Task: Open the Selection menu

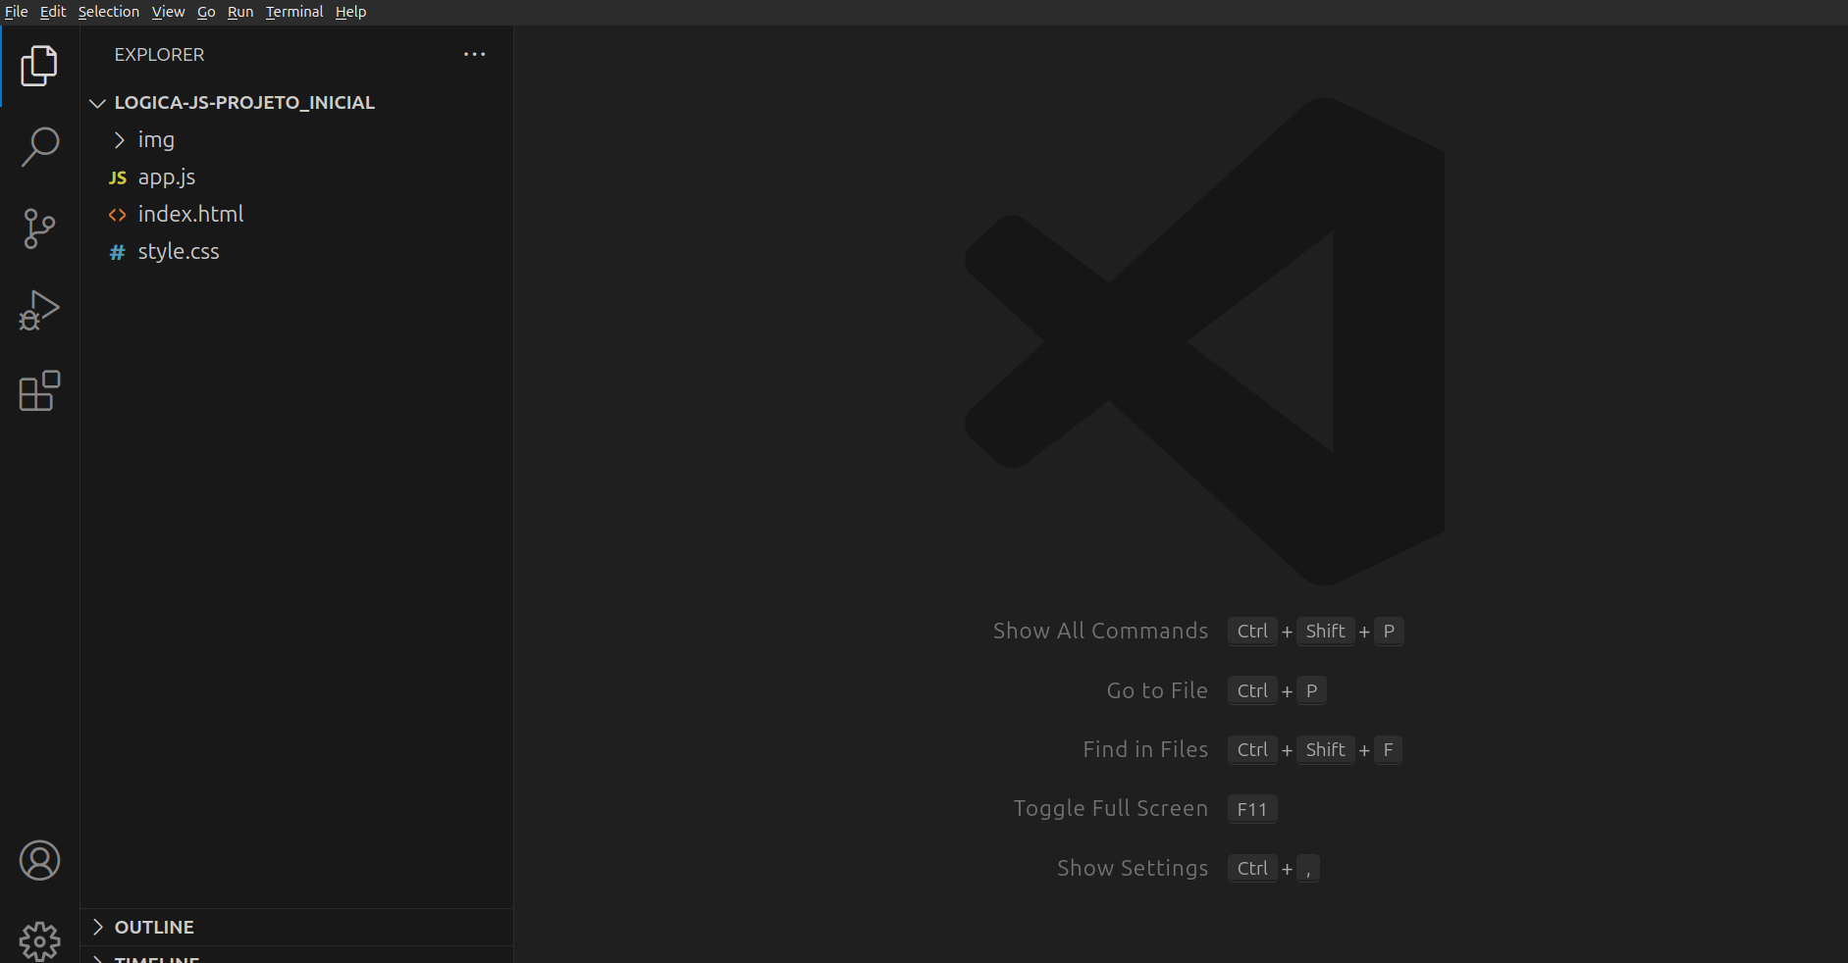Action: click(x=109, y=12)
